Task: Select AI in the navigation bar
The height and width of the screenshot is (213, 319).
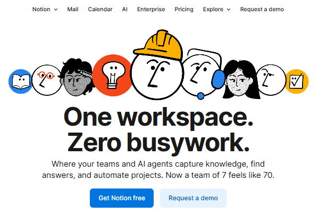Action: (125, 9)
